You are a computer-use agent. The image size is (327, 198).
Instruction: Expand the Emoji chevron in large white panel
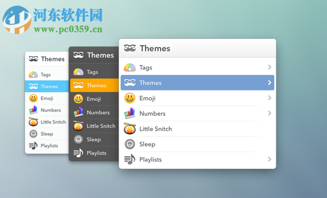point(269,98)
